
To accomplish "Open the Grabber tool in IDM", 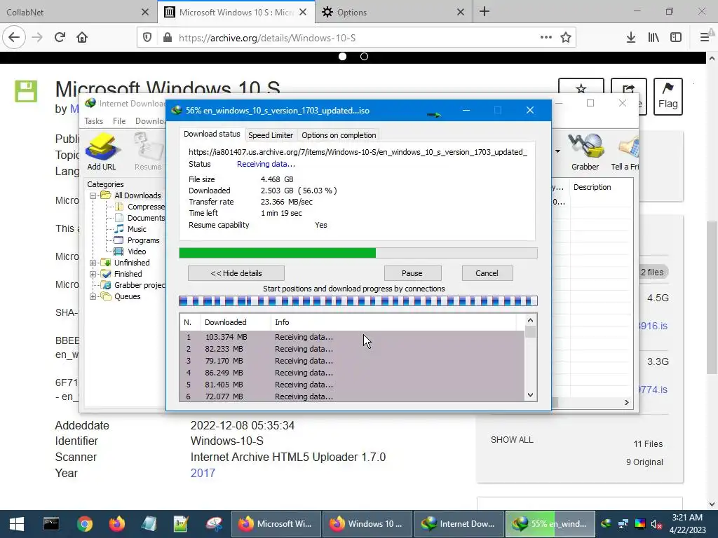I will point(585,152).
